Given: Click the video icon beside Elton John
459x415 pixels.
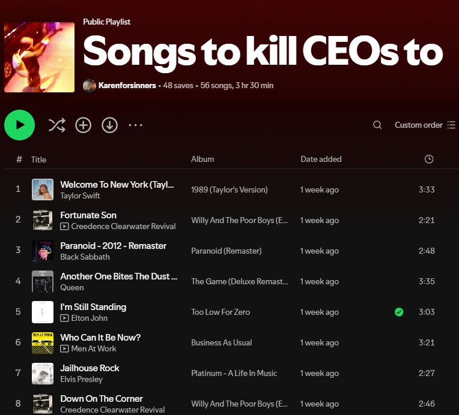Looking at the screenshot, I should [64, 318].
